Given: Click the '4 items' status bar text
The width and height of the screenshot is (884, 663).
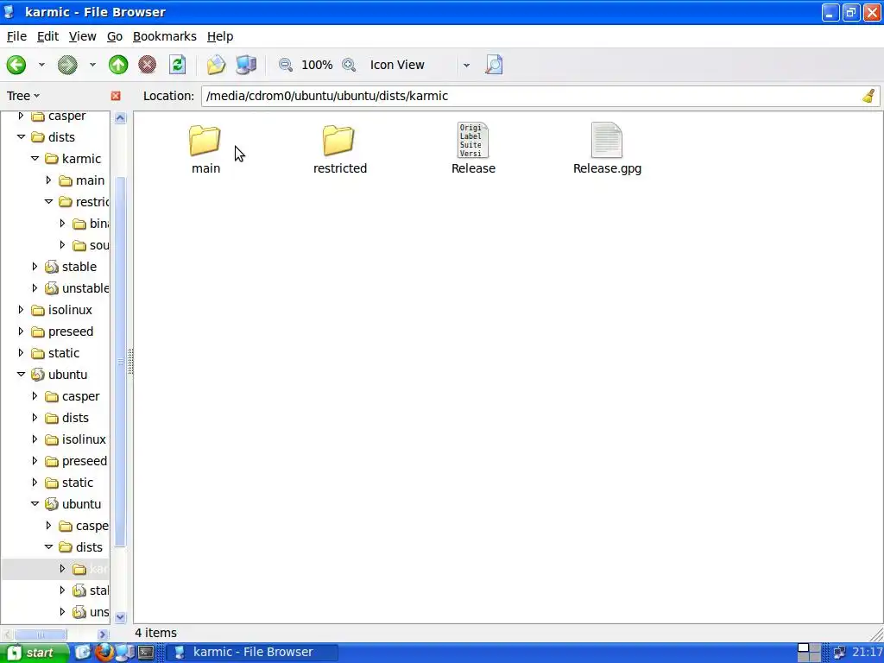Looking at the screenshot, I should point(155,633).
